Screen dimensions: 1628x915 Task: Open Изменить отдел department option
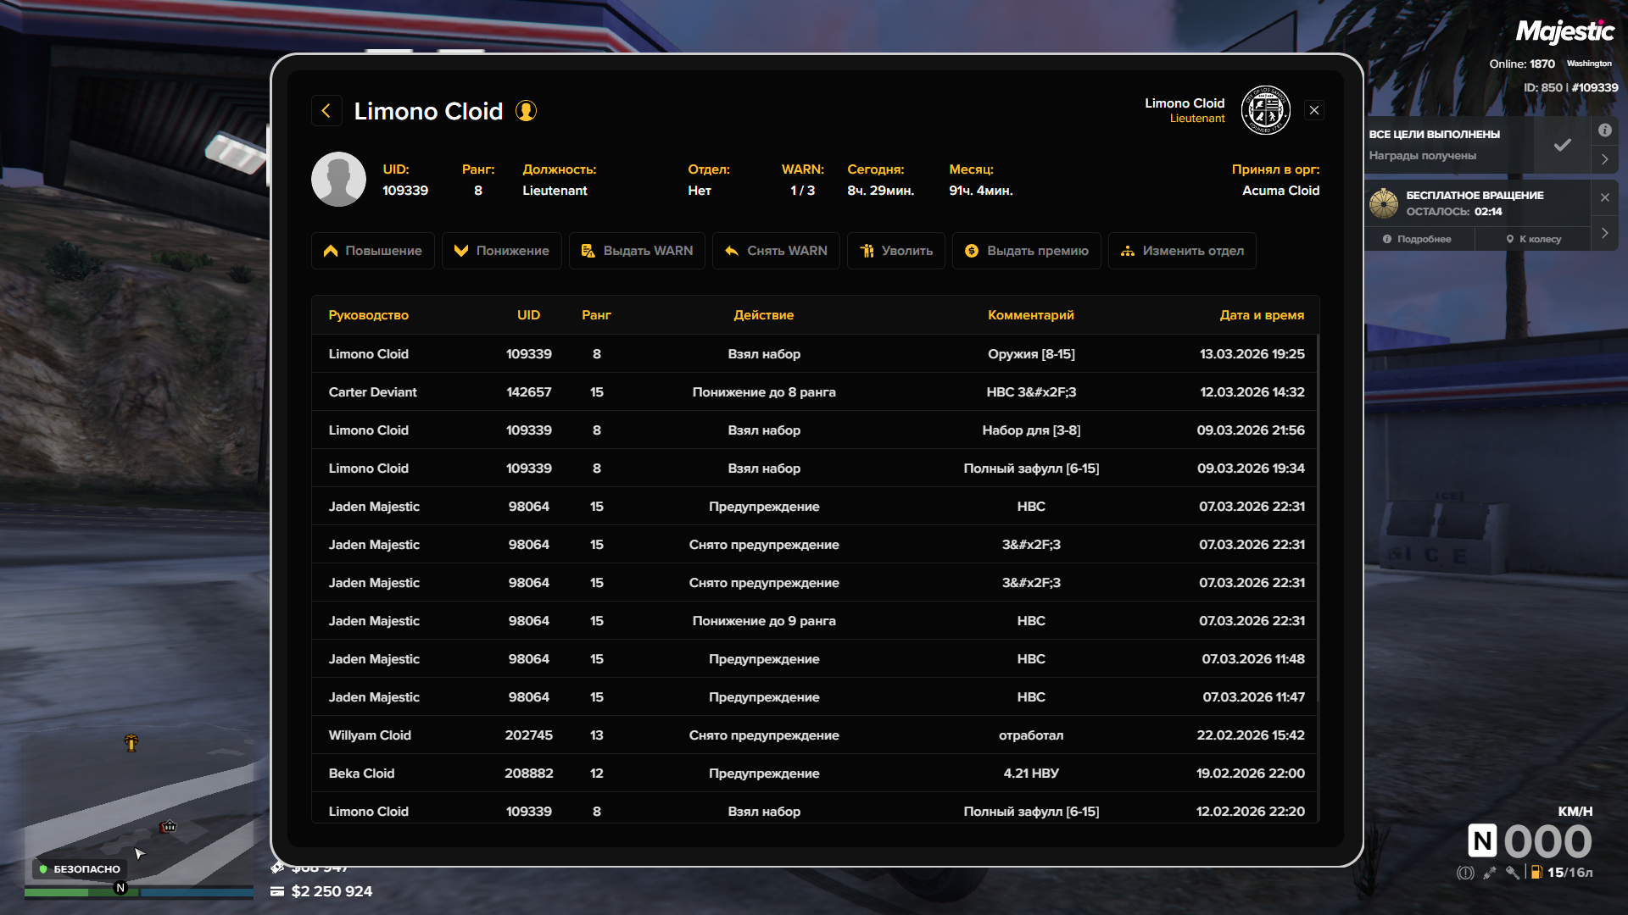point(1182,251)
